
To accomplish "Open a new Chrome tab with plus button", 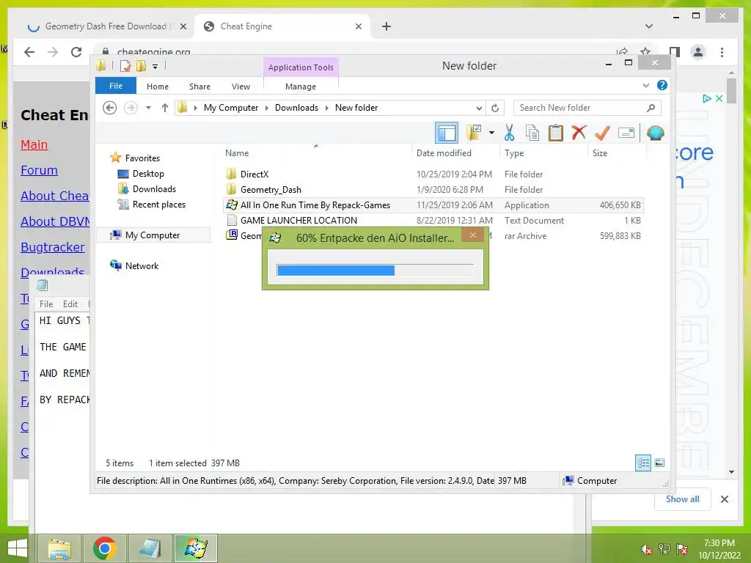I will coord(387,26).
